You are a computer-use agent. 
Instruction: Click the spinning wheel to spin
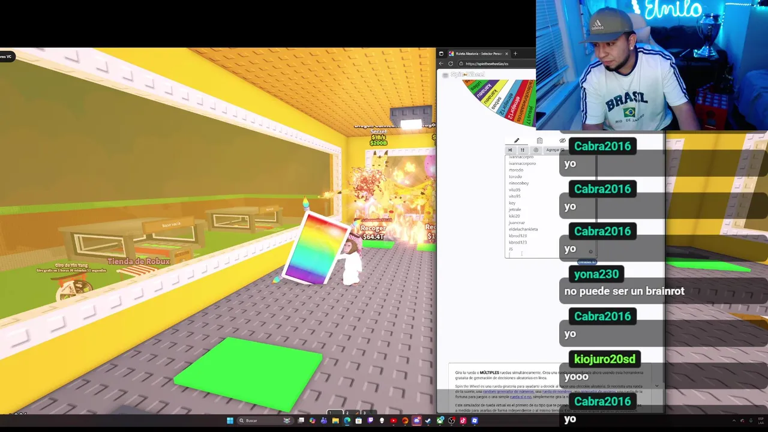tap(498, 102)
